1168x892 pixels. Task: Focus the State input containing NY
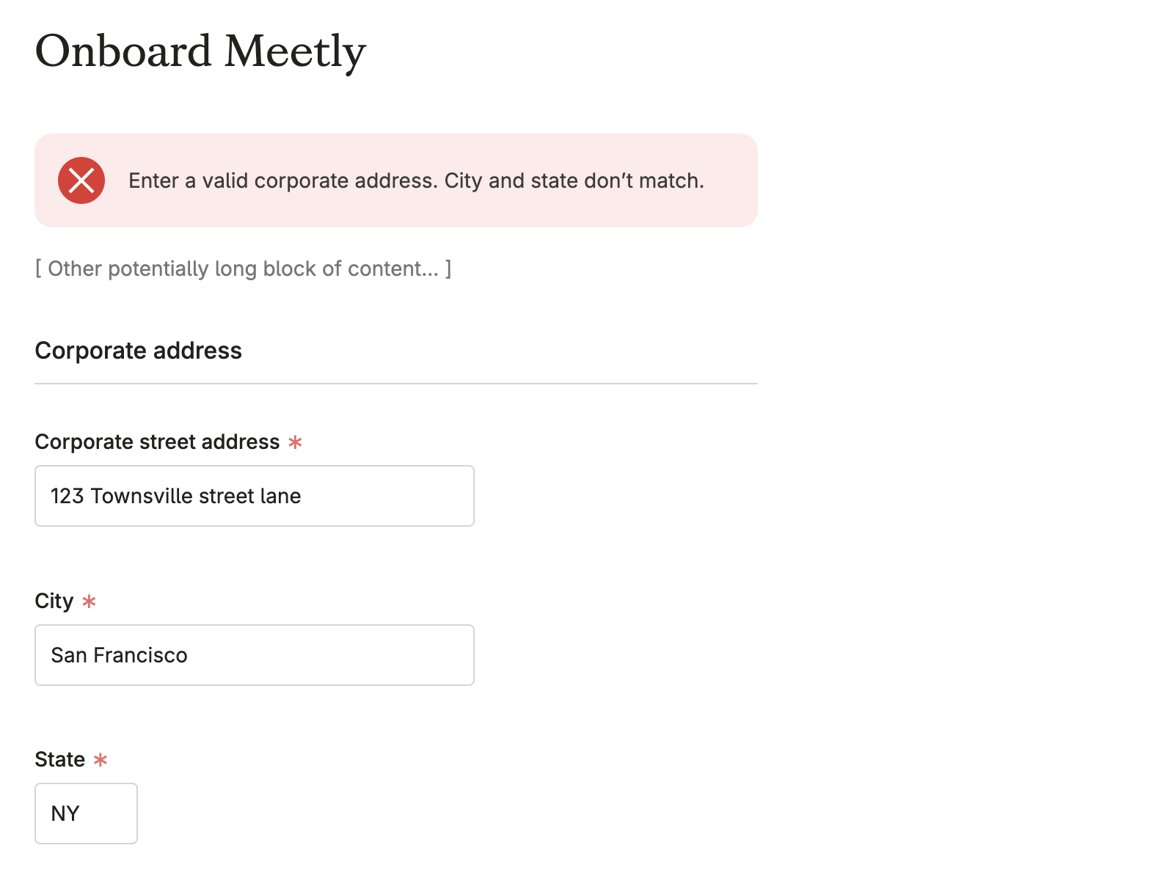pos(86,814)
